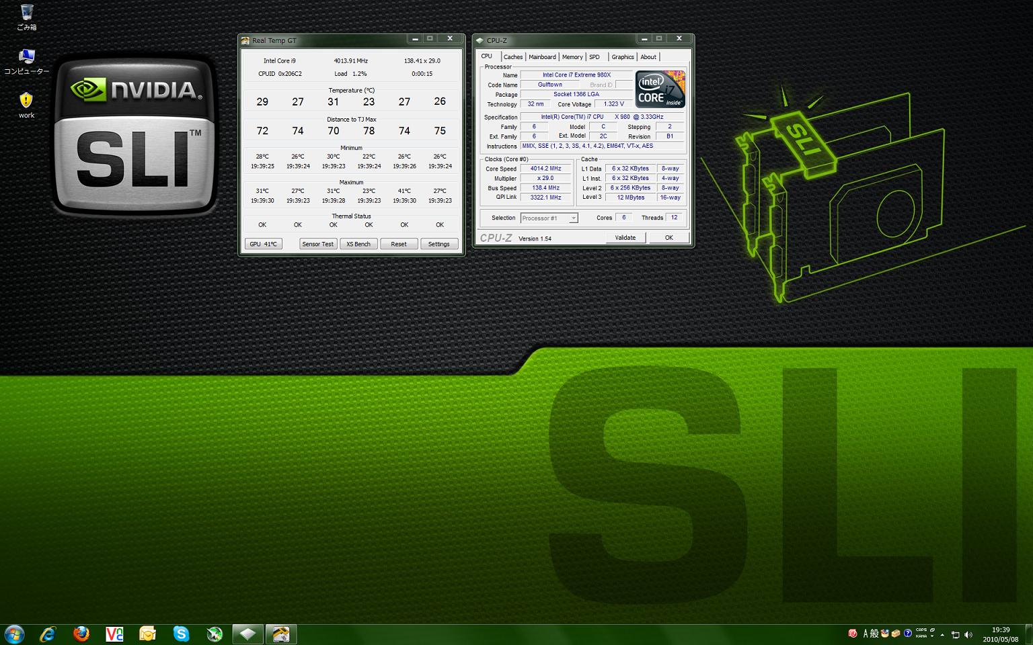Click the Threads value 12

[674, 218]
